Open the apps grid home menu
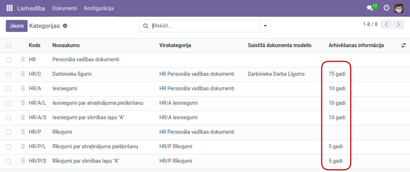Screen dimensions: 410x172 pyautogui.click(x=9, y=8)
